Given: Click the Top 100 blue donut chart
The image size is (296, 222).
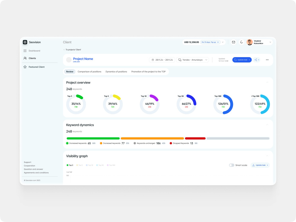Looking at the screenshot, I should [223, 104].
